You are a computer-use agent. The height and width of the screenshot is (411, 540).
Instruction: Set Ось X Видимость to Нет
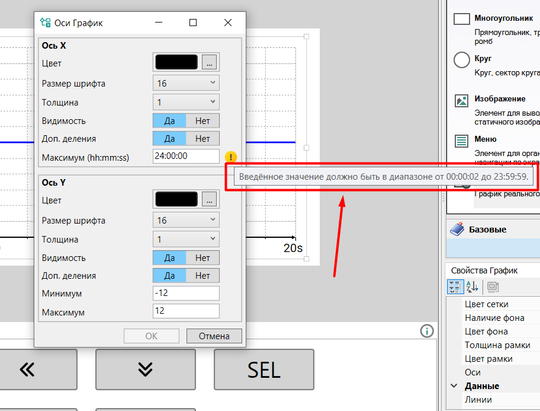coord(202,121)
